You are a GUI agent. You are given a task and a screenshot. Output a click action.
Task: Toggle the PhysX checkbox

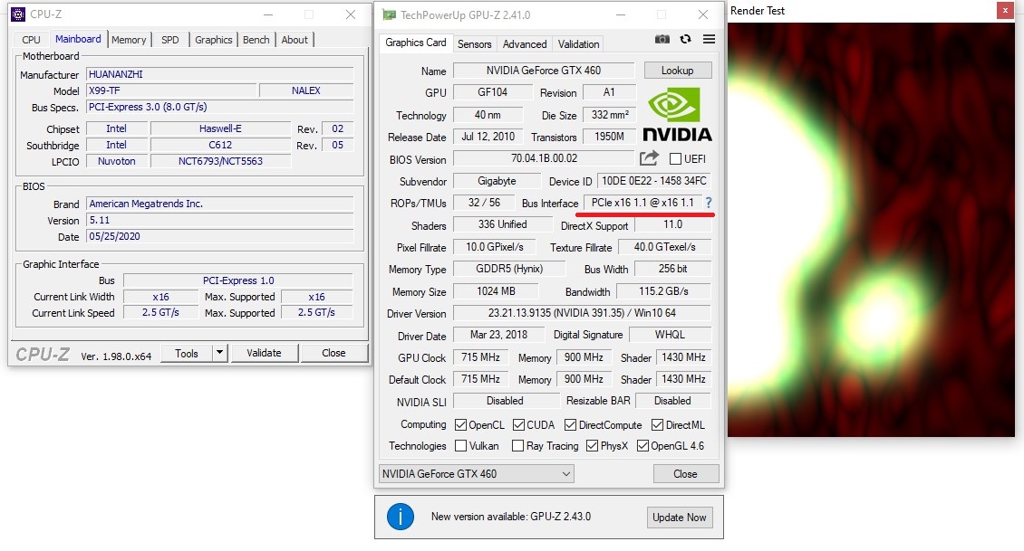click(593, 445)
